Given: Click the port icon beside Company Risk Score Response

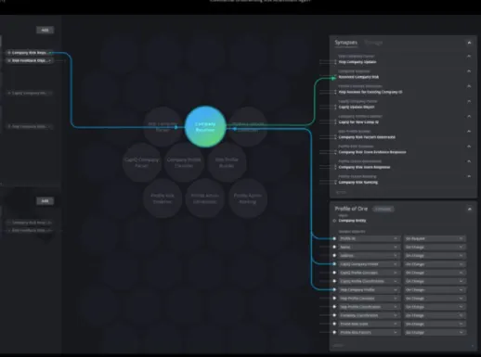Looking at the screenshot, I should [x=335, y=167].
